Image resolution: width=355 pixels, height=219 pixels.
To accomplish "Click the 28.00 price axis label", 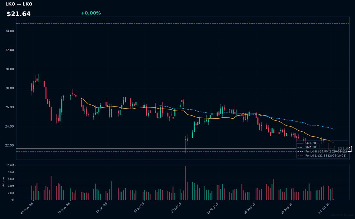I will point(9,88).
